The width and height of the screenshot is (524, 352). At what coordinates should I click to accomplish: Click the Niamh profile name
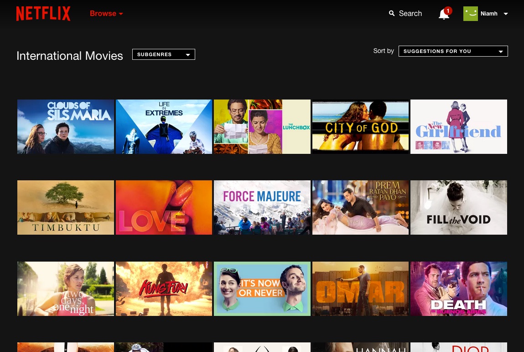tap(489, 14)
